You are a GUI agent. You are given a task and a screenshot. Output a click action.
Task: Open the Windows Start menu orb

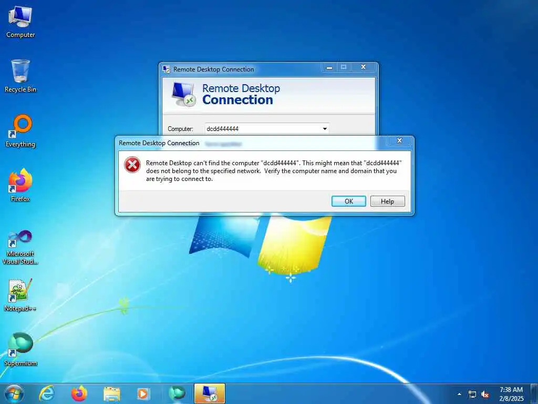[14, 393]
